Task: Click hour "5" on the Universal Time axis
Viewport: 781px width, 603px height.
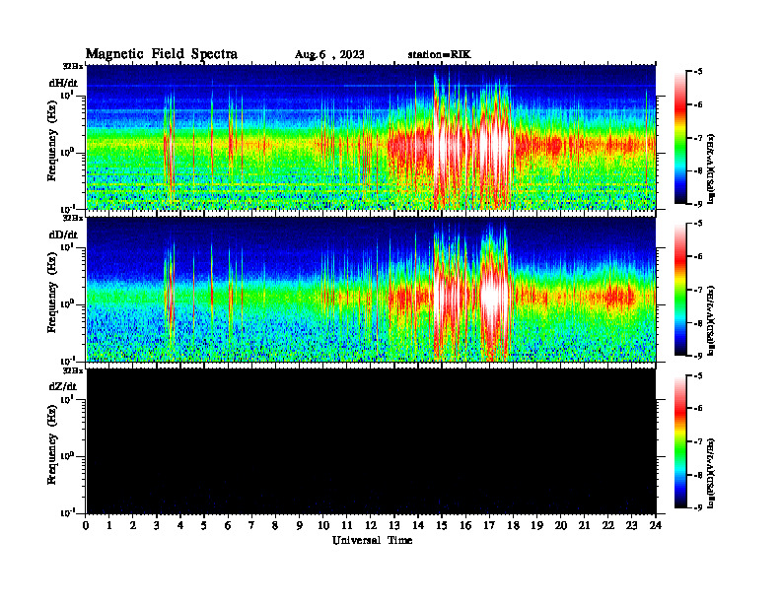Action: 204,526
